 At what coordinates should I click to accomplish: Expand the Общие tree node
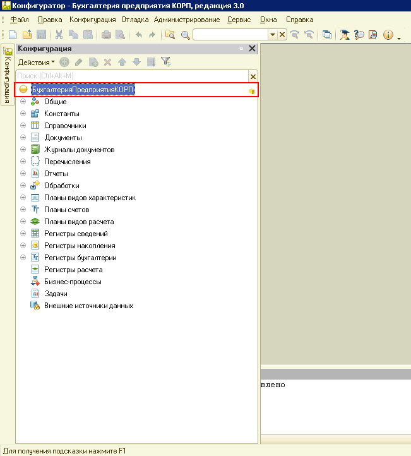tap(23, 102)
